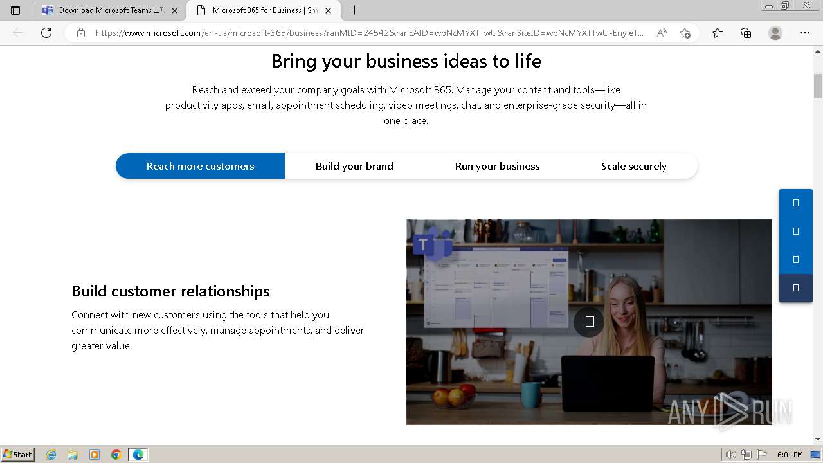Click dark bottom button in side panel
The height and width of the screenshot is (463, 823).
(x=796, y=288)
